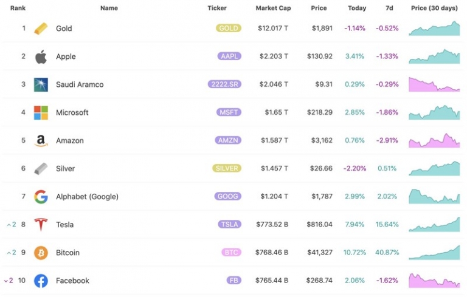Open Apple's 30-day price chart
Viewport: 467px width, 297px height.
point(434,56)
